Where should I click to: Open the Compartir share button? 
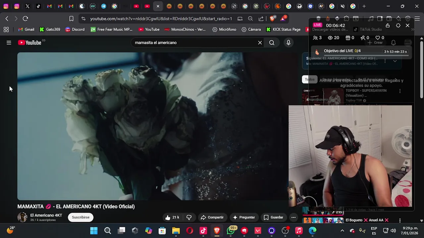(x=212, y=217)
